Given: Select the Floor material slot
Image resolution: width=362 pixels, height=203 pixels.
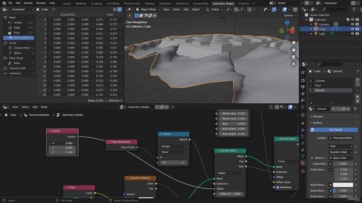Looking at the screenshot, I should [x=331, y=85].
